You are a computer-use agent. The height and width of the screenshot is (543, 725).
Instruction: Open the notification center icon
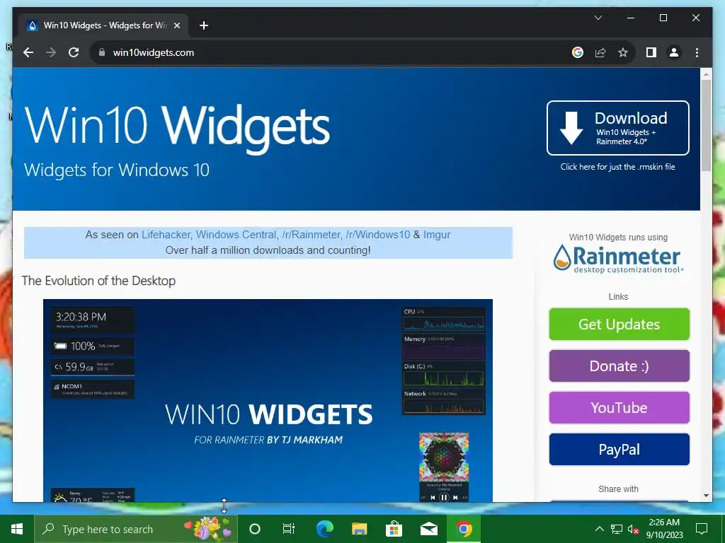[702, 529]
